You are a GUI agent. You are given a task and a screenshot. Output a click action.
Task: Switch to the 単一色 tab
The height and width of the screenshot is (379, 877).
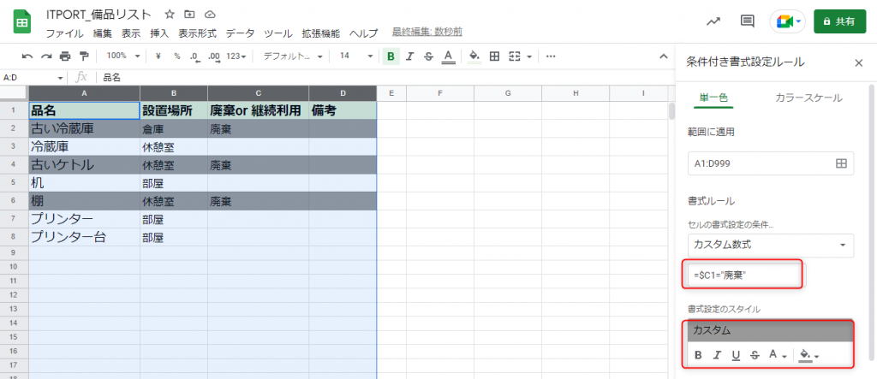point(713,98)
